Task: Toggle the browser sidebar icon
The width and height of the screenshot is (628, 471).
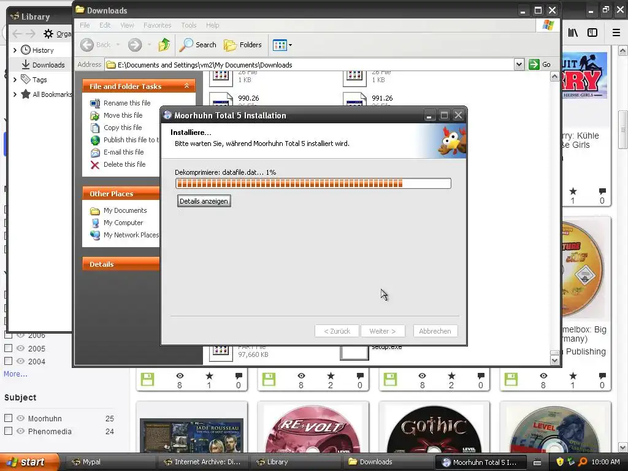Action: tap(592, 33)
